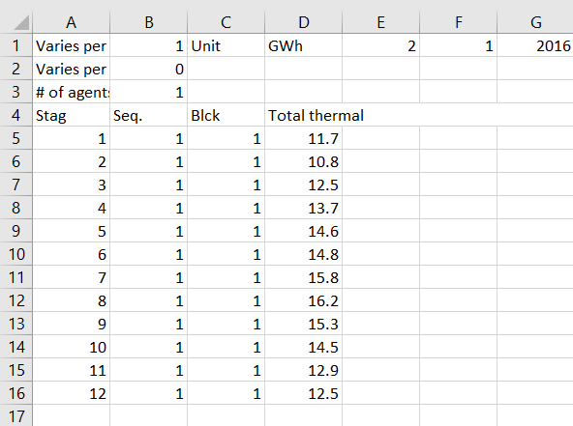This screenshot has height=426, width=573.
Task: Click the '# of agents' label cell
Action: coord(72,92)
